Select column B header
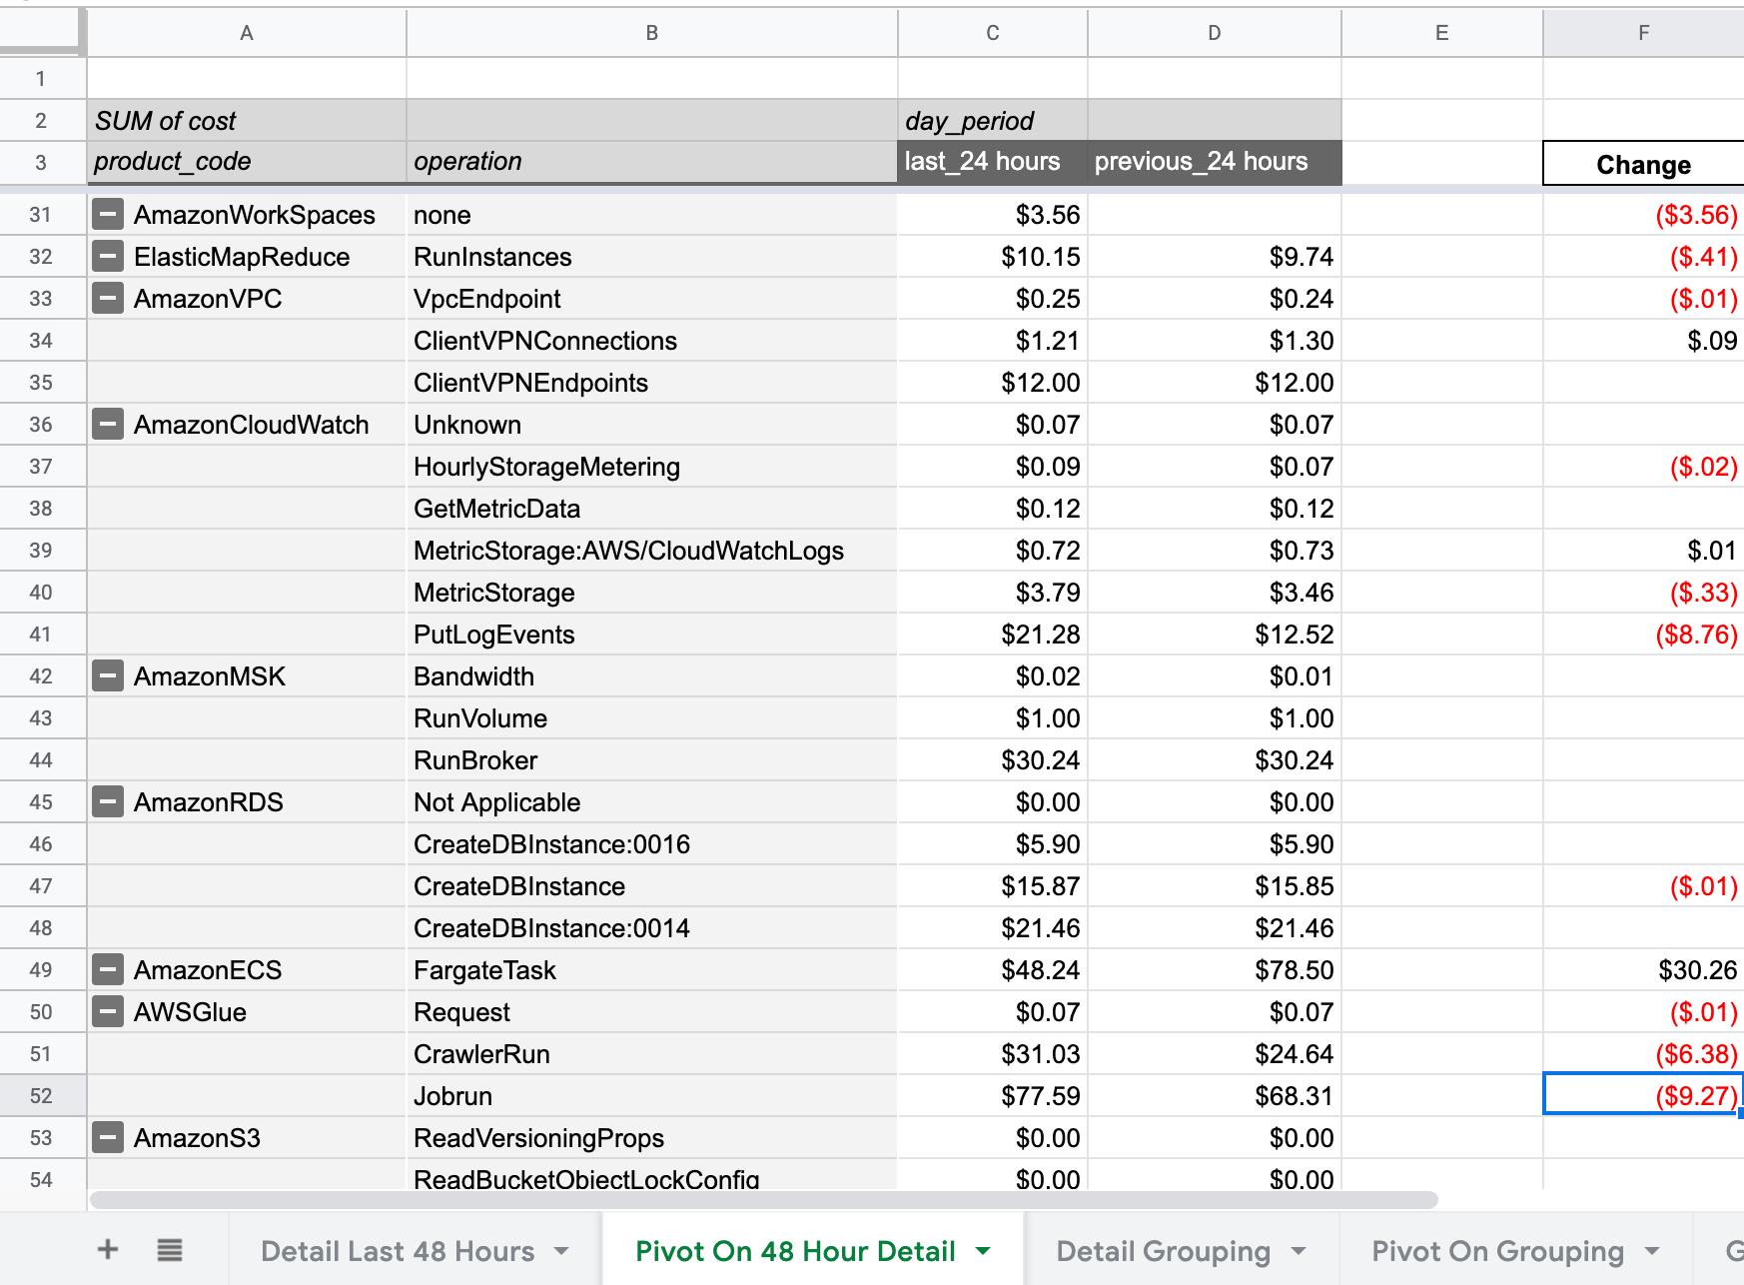This screenshot has height=1285, width=1744. [x=651, y=33]
